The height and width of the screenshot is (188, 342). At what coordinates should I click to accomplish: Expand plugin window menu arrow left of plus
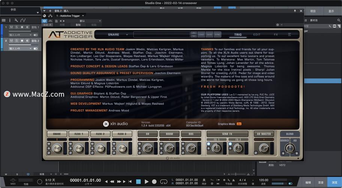coord(45,11)
